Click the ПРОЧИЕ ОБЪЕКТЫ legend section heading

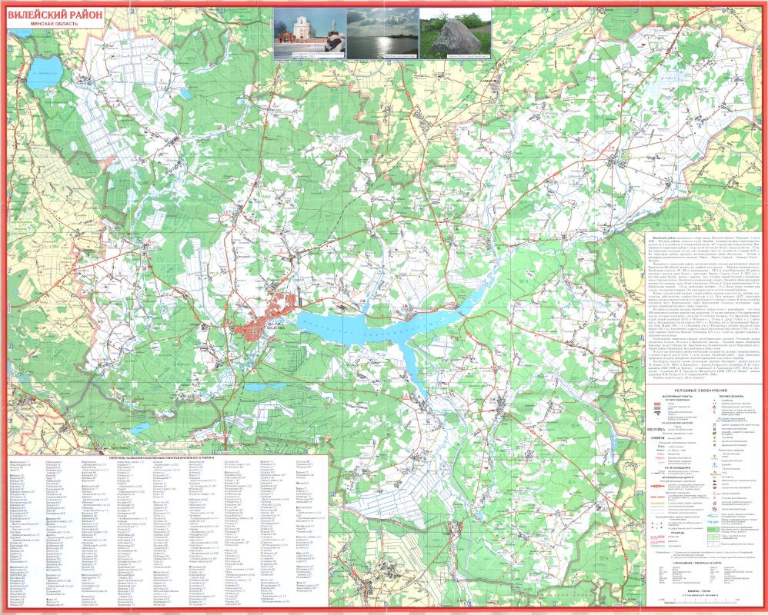732,397
